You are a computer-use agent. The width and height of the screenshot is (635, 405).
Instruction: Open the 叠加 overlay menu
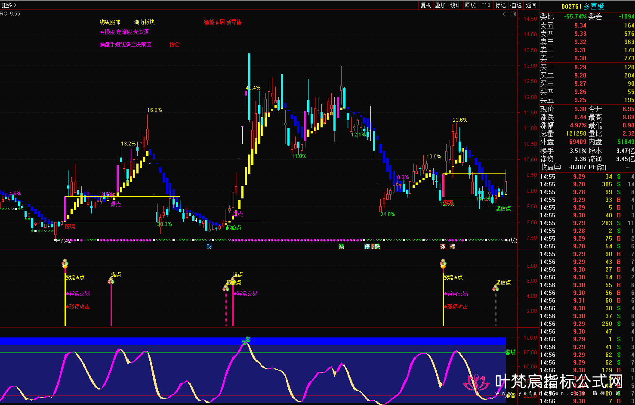pos(440,5)
